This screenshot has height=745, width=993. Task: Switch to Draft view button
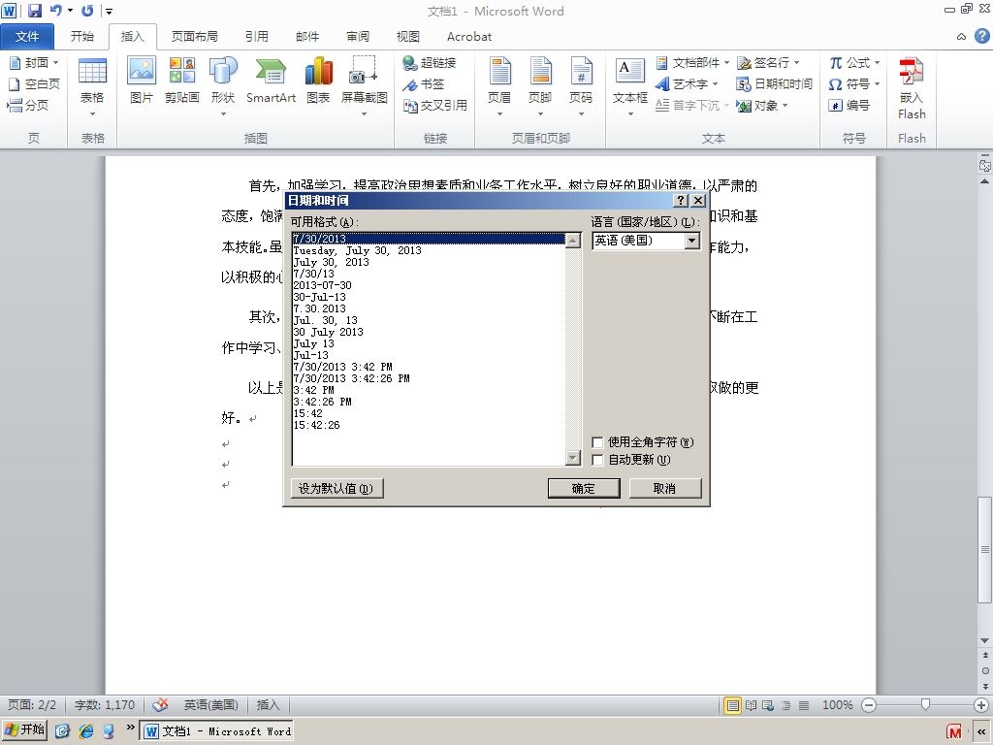(804, 705)
